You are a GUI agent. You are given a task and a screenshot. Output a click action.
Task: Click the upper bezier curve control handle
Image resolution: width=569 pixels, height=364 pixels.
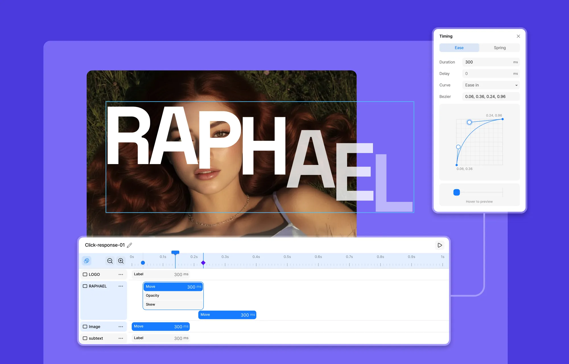tap(469, 122)
